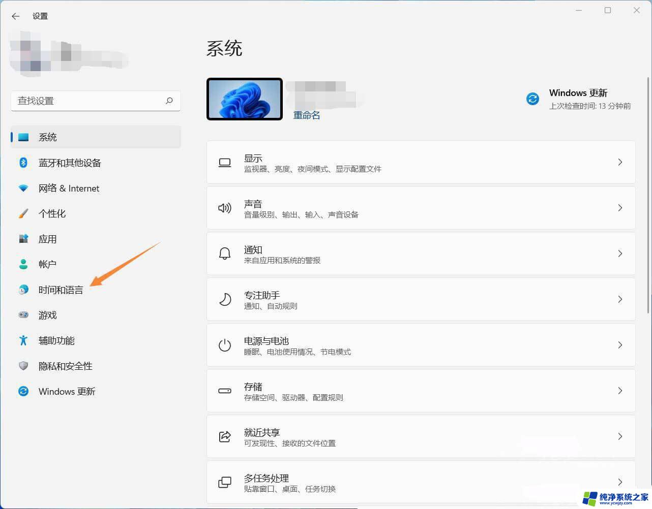Screen dimensions: 652x509
Task: Open 网络 & Internet settings
Action: (96, 188)
